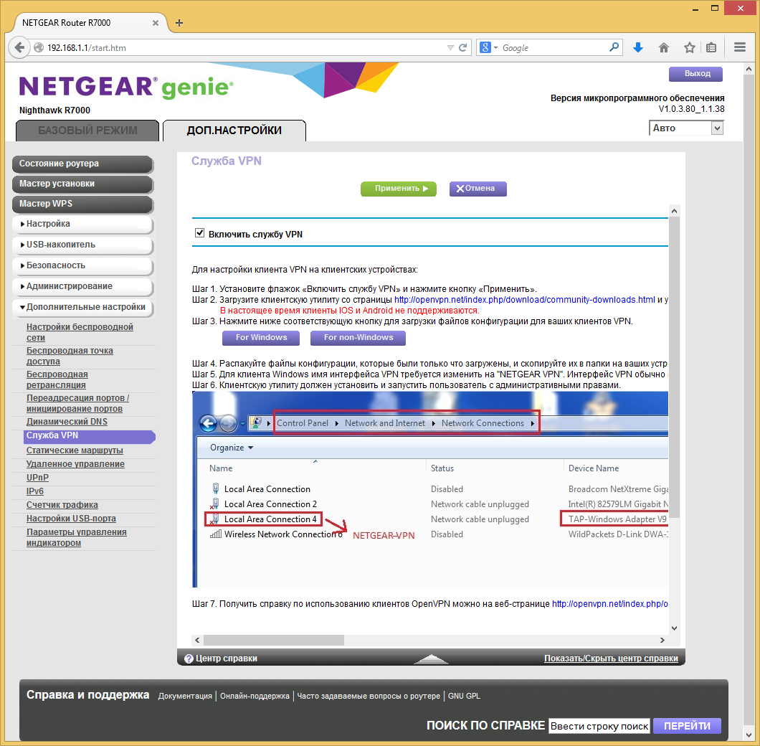Viewport: 760px width, 746px height.
Task: Click Показать/Скрыть центр справки link
Action: (x=611, y=658)
